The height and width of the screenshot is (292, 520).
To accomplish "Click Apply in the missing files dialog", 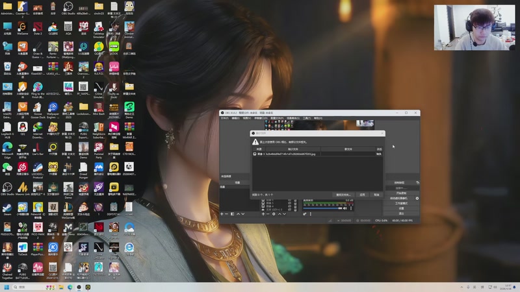I will coord(363,195).
